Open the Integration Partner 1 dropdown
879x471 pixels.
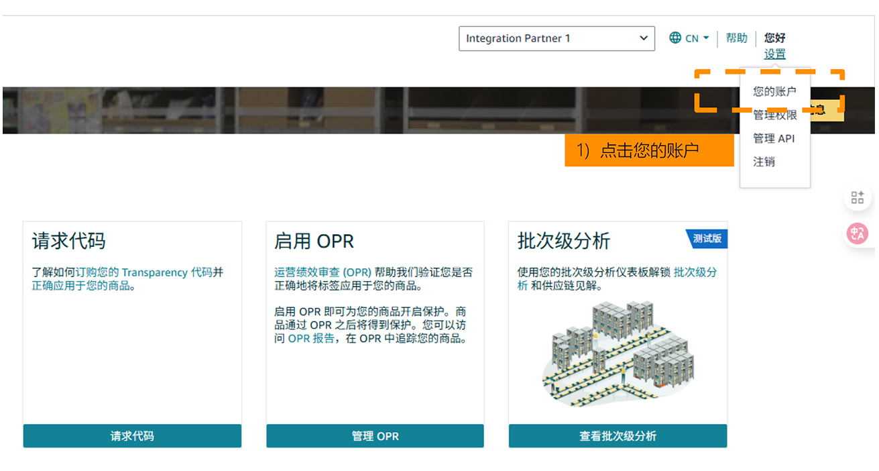[x=556, y=38]
